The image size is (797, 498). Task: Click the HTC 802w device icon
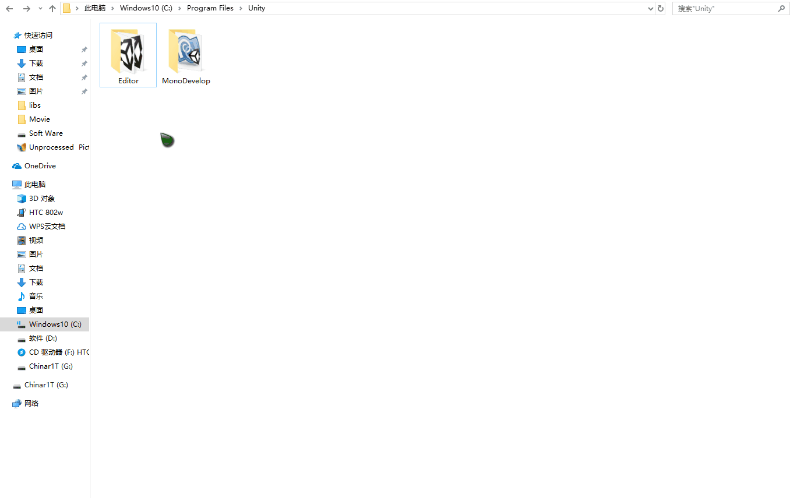pos(22,213)
